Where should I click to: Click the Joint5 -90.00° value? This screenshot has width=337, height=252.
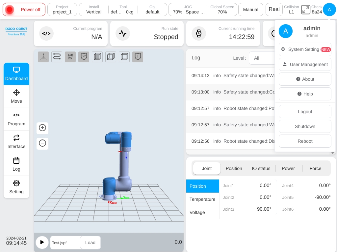coord(323,197)
